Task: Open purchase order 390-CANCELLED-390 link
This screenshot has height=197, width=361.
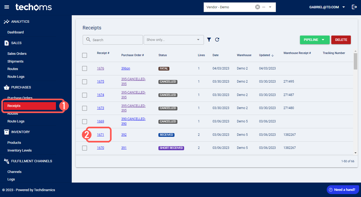Action: click(133, 121)
